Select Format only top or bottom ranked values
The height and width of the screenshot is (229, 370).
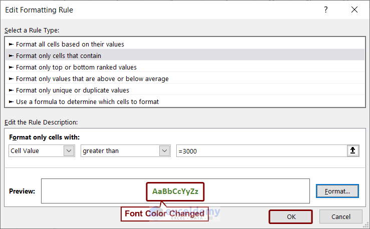[76, 67]
